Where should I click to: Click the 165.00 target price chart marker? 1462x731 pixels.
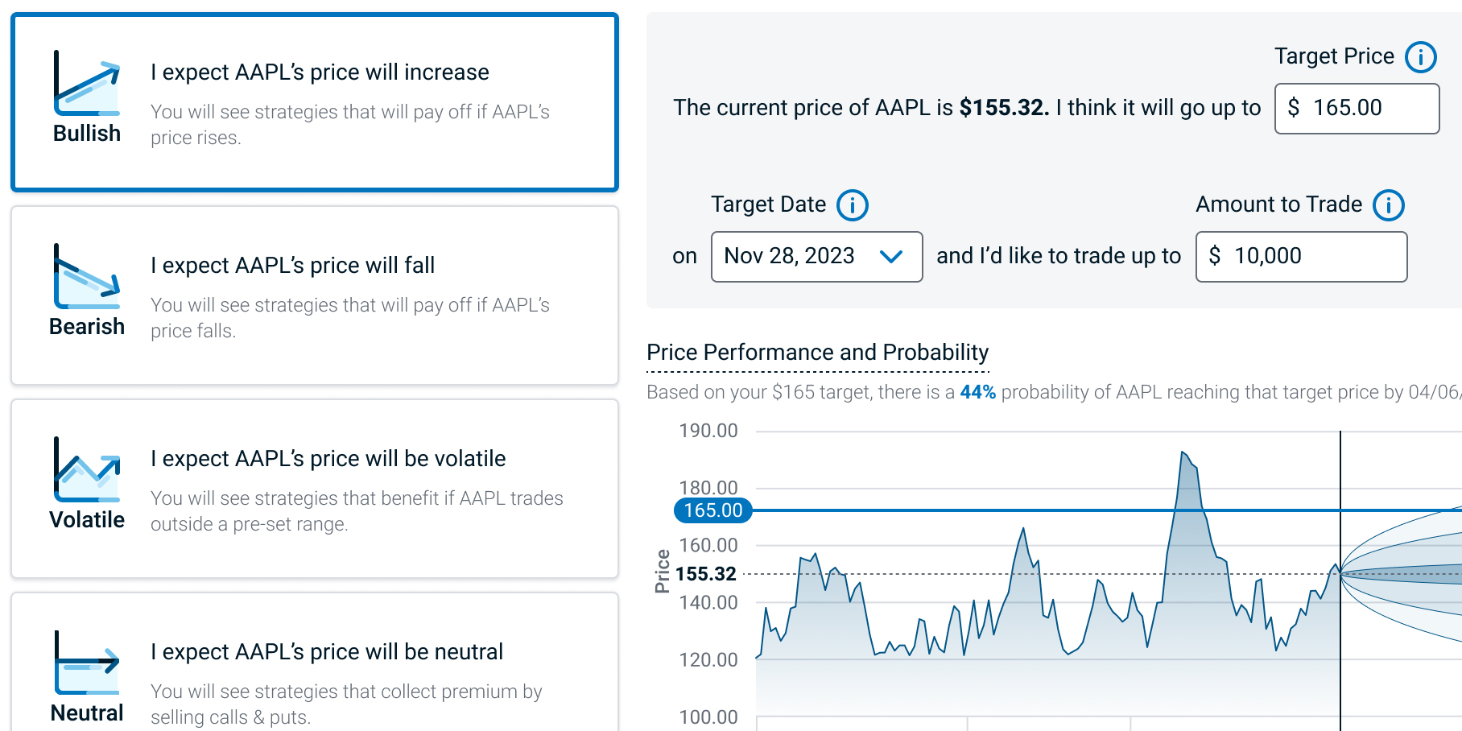coord(712,510)
